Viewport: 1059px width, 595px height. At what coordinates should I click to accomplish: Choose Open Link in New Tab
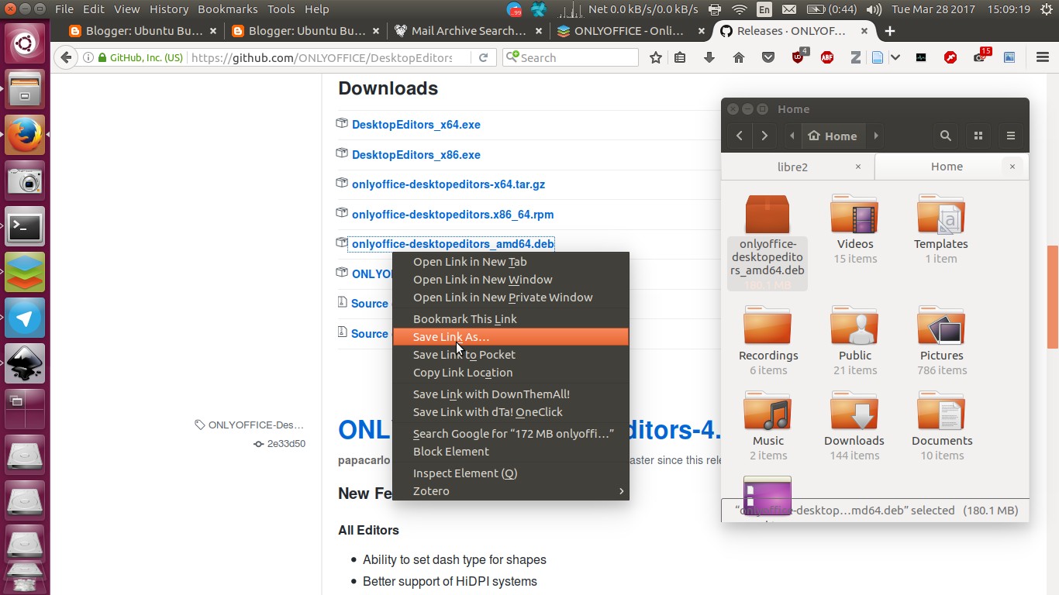511,262
